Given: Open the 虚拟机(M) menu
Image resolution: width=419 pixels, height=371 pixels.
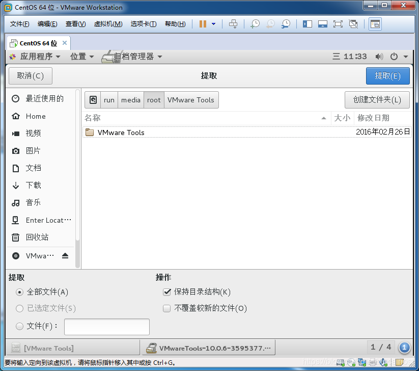Looking at the screenshot, I should (x=108, y=24).
